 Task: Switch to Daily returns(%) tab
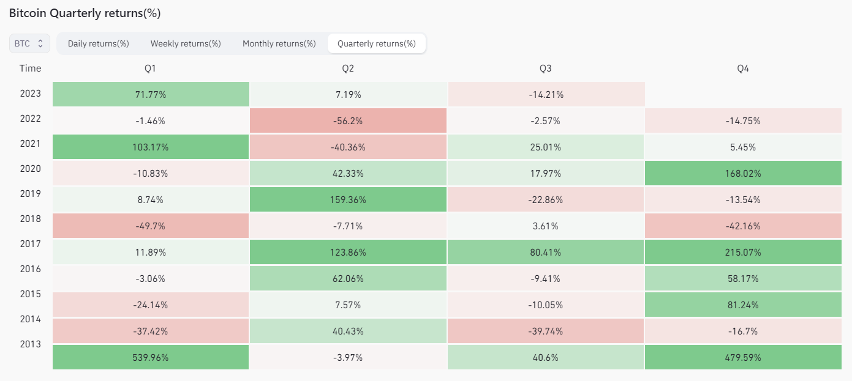98,43
